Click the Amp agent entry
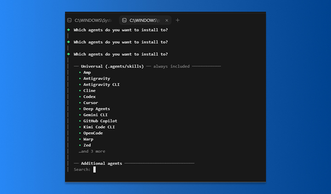The image size is (331, 194). (87, 73)
